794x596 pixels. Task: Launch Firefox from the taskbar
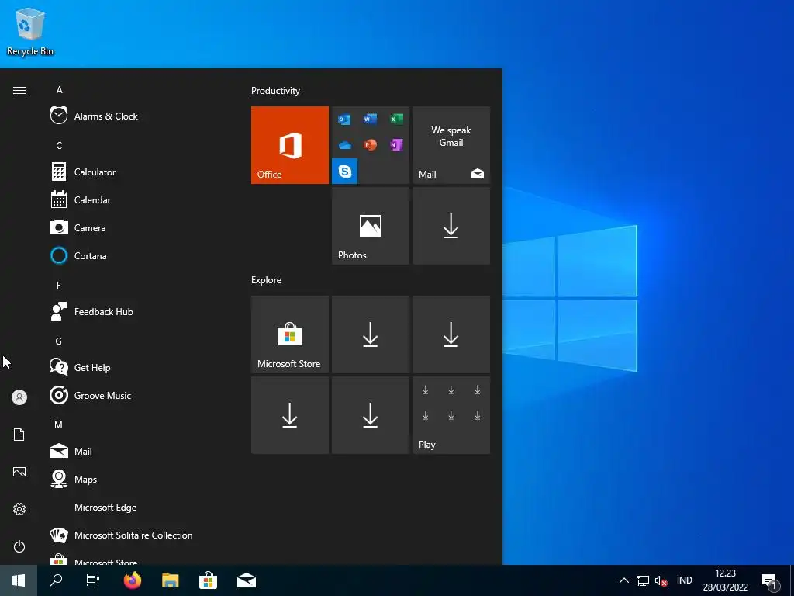[133, 580]
